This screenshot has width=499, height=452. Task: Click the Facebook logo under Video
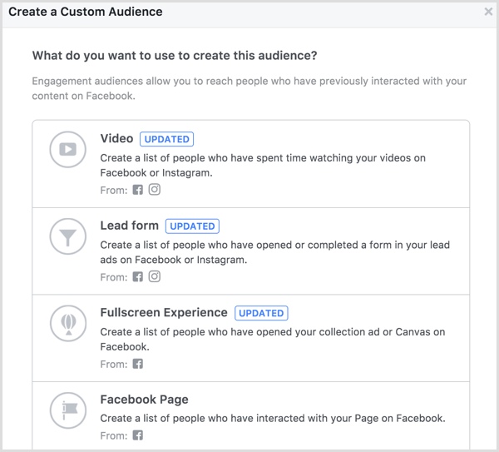click(138, 190)
